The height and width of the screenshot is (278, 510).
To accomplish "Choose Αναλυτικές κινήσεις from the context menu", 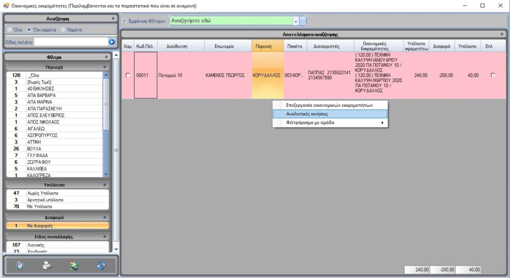I will (x=307, y=114).
